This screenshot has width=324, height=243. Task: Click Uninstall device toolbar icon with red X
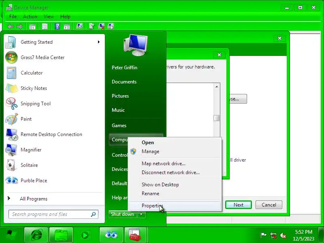pos(101,26)
